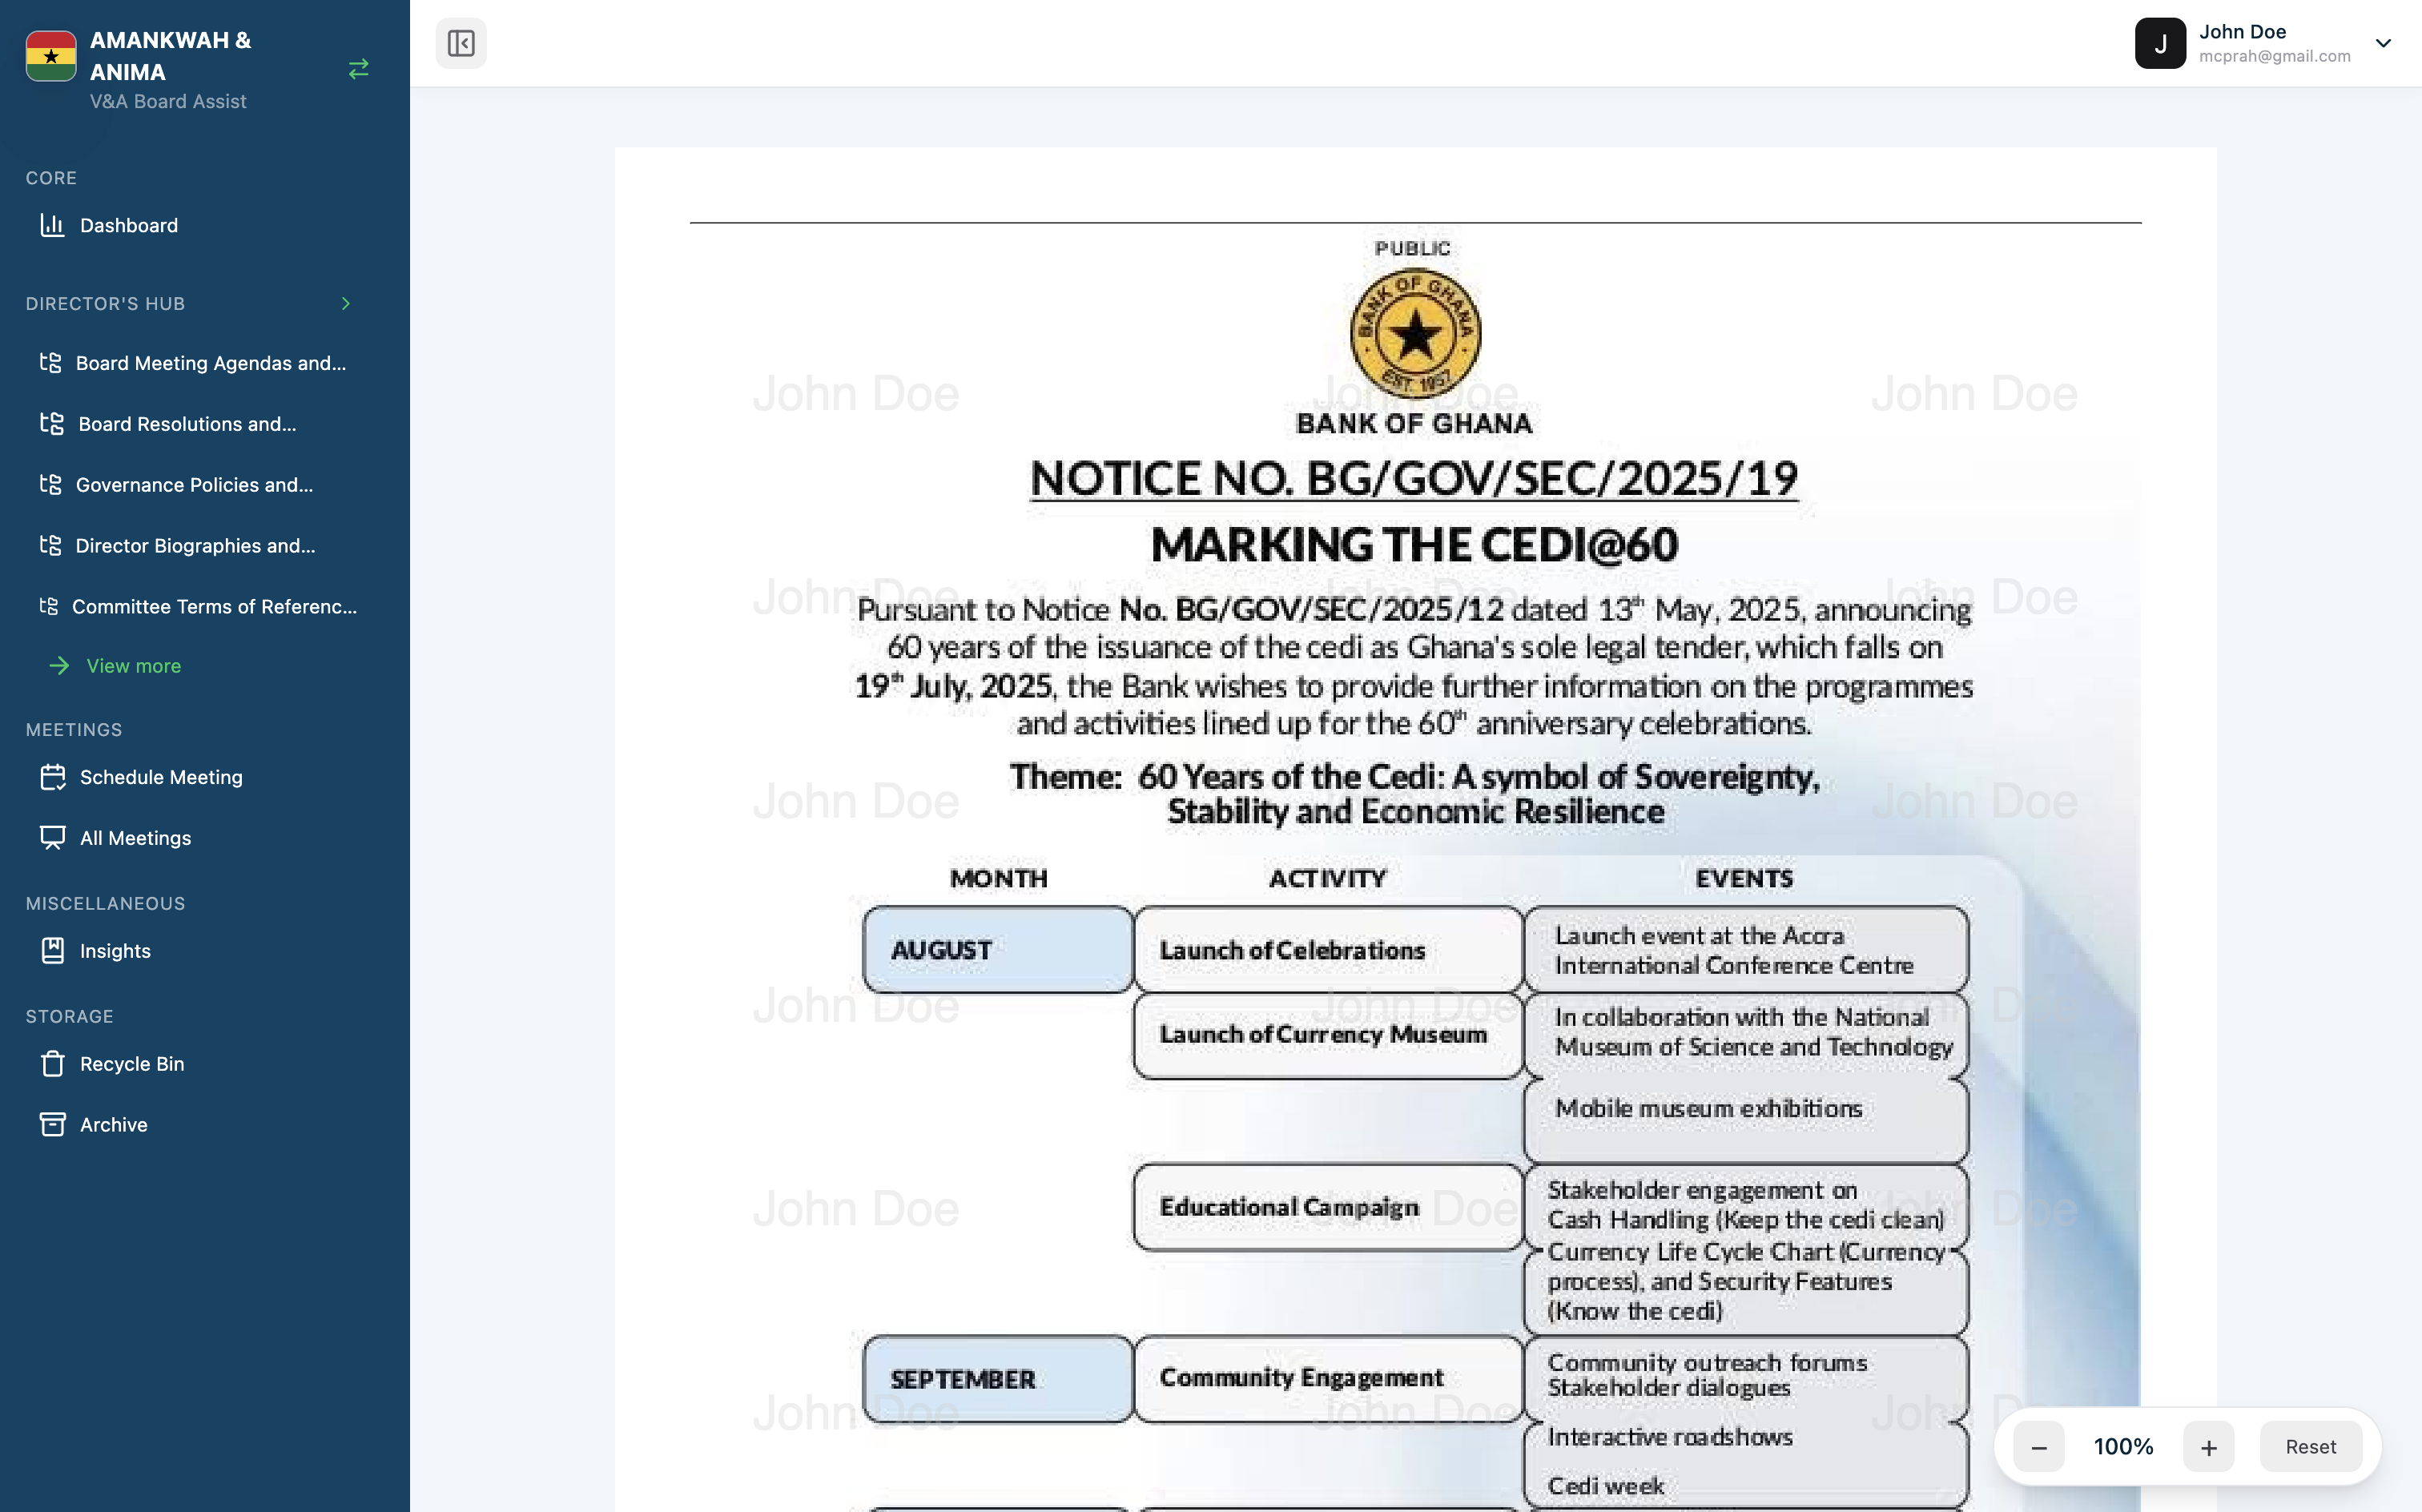Open Board Meeting Agendas folder
The width and height of the screenshot is (2422, 1512).
(x=210, y=363)
